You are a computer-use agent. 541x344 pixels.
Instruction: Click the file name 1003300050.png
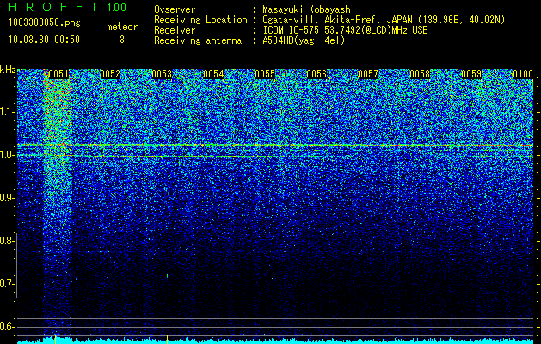(x=45, y=23)
